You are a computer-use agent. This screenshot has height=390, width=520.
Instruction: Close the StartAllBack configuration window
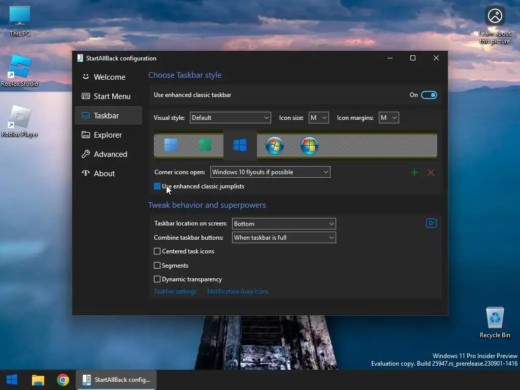tap(436, 58)
